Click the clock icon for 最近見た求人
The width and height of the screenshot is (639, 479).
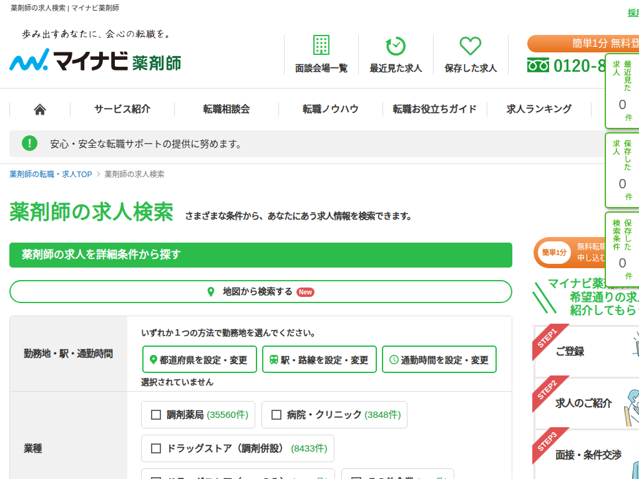click(395, 45)
